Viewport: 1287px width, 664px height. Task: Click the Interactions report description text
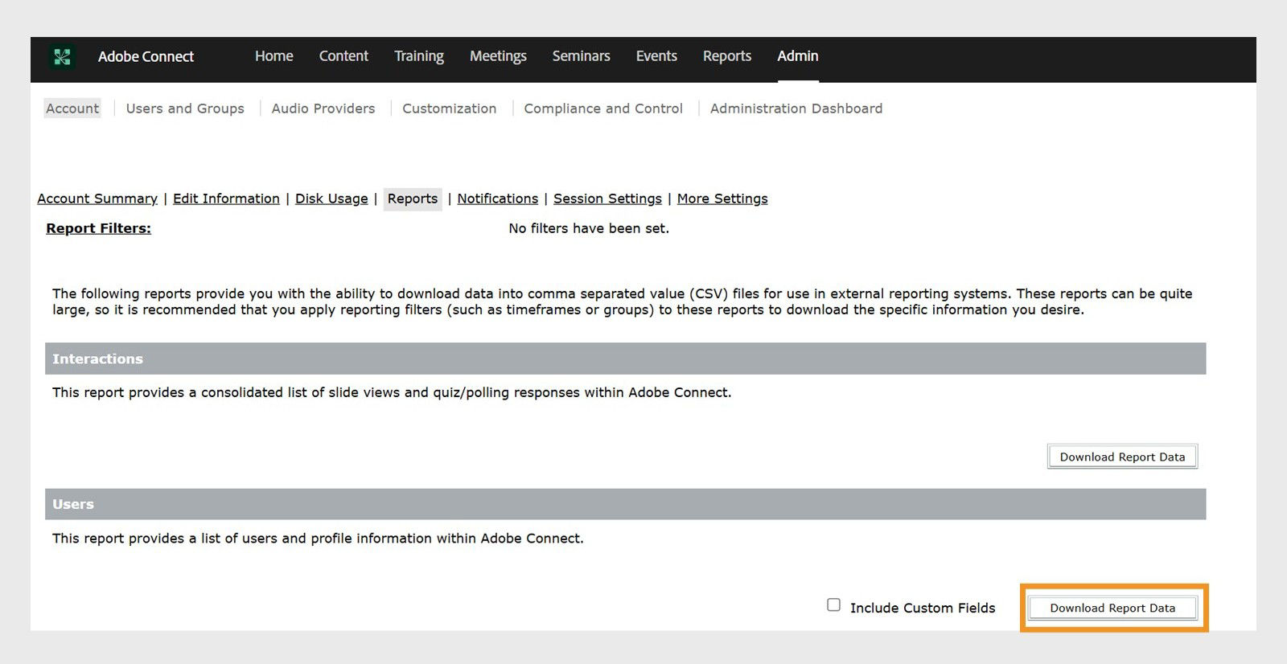pos(392,392)
